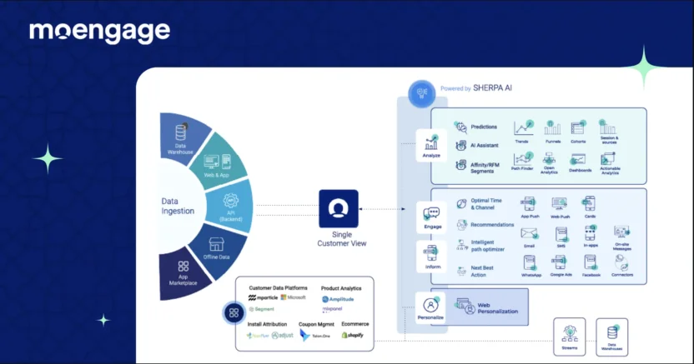Click the 'Data Ingestion' center label

[178, 206]
